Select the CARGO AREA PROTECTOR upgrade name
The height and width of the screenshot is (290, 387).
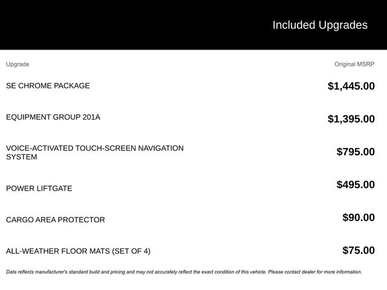[x=55, y=220]
